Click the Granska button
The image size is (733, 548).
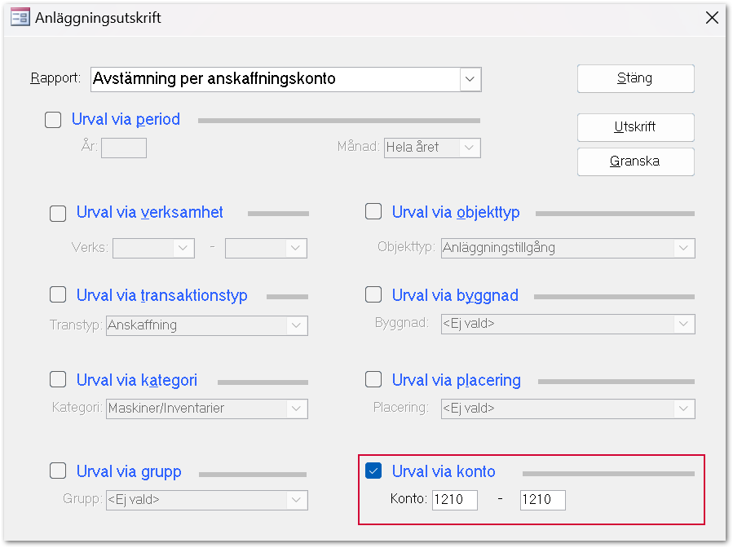point(635,161)
